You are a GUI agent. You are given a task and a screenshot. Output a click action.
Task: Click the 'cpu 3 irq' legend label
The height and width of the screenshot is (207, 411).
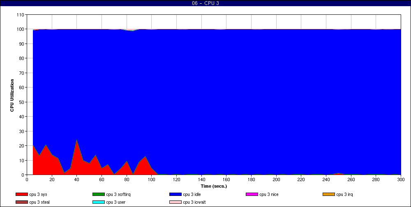pos(344,194)
